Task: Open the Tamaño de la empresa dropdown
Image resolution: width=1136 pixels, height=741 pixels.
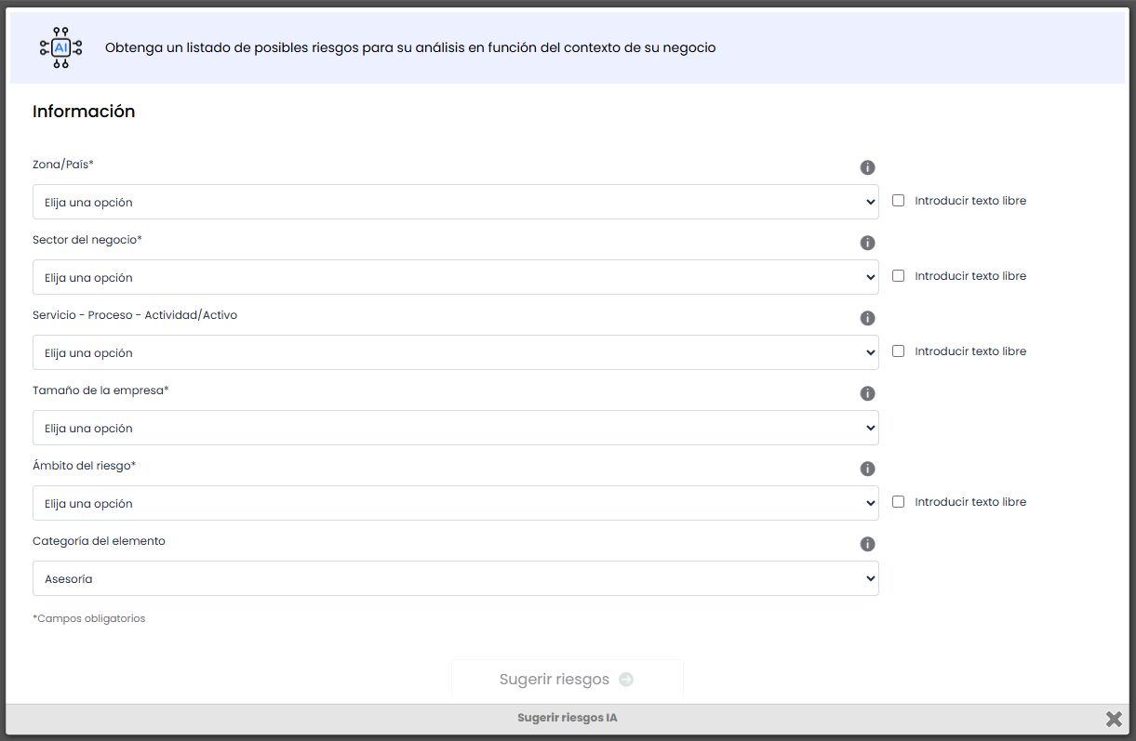Action: pos(455,428)
